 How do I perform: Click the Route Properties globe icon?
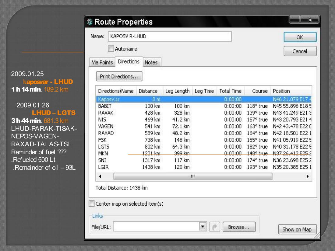[x=90, y=22]
